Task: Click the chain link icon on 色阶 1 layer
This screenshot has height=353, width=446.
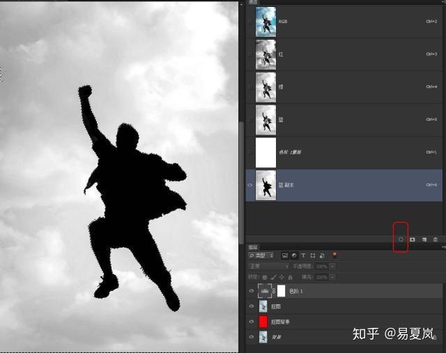Action: pos(274,291)
